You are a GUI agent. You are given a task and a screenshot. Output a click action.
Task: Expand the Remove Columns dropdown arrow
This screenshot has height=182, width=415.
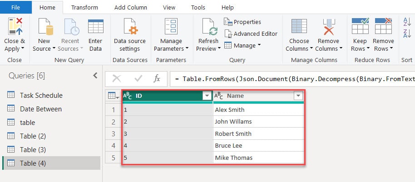point(341,48)
